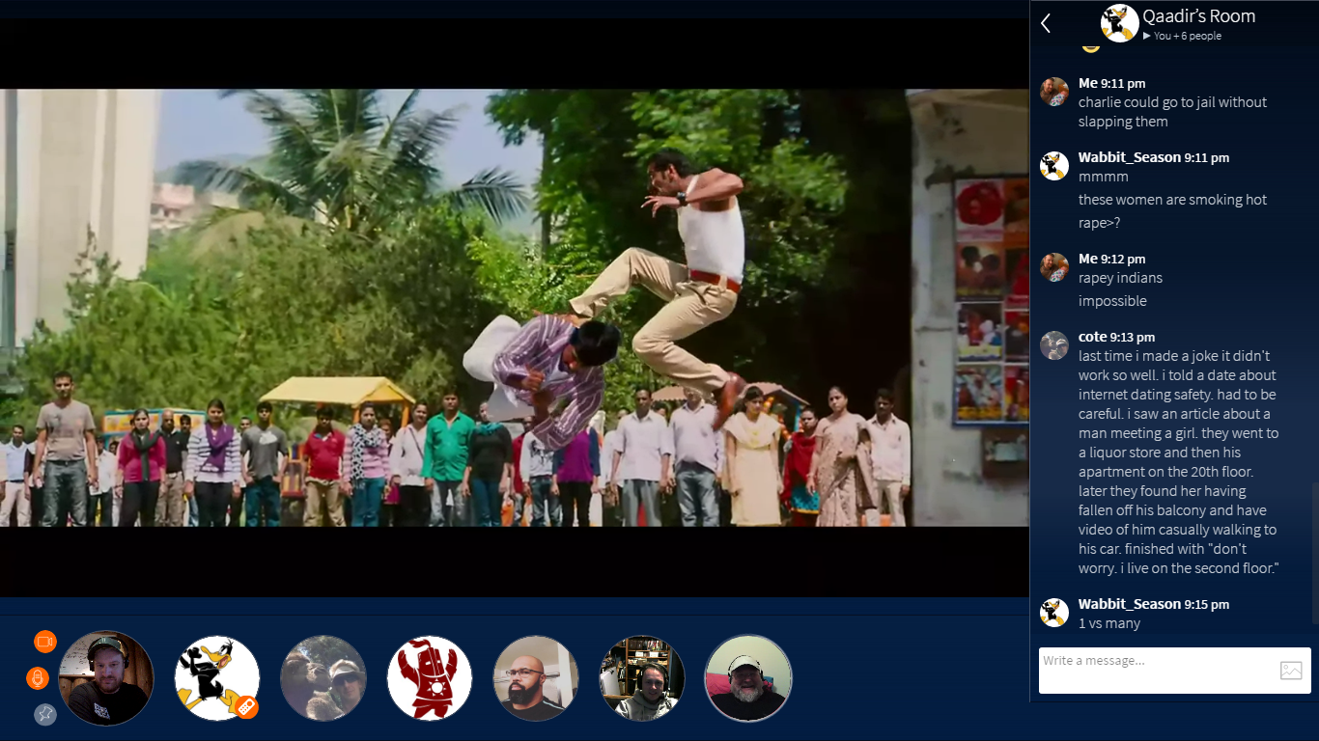Click cote's long message about internet dating
The height and width of the screenshot is (741, 1319).
click(x=1179, y=462)
